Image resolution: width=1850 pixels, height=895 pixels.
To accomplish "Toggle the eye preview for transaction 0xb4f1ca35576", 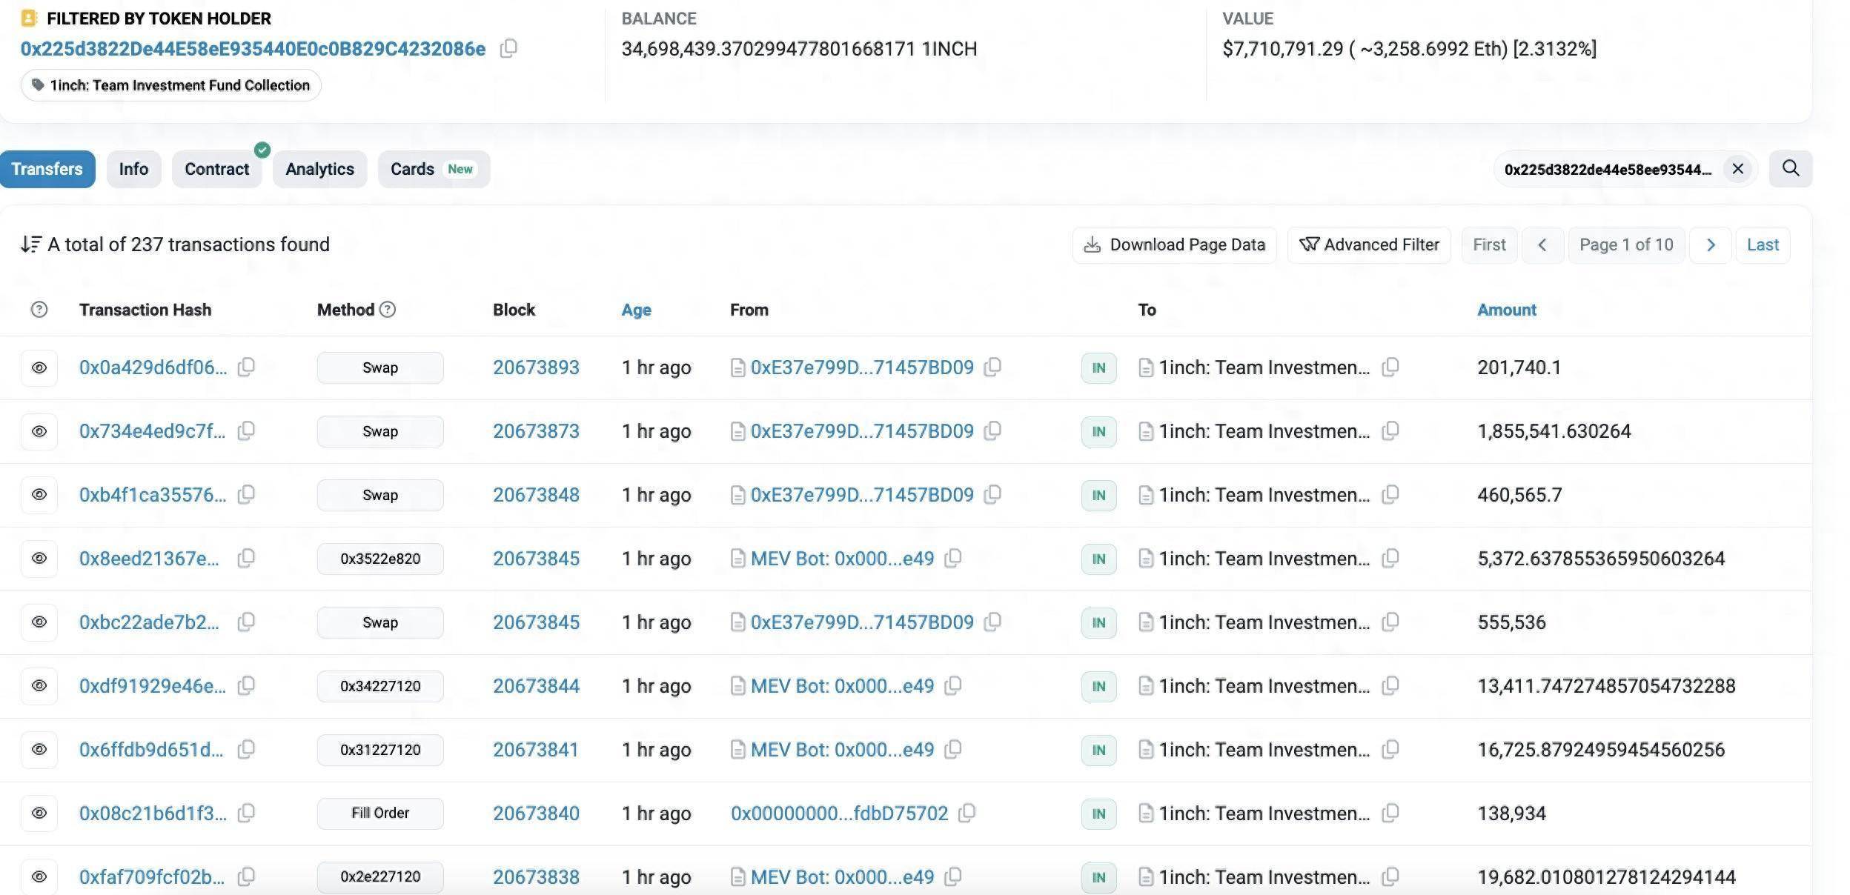I will [39, 495].
